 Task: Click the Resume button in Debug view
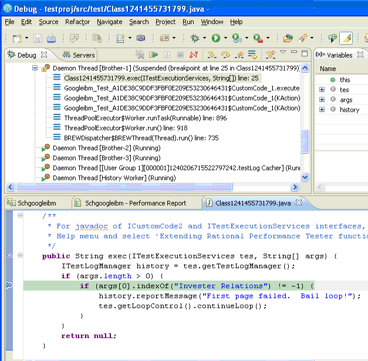click(153, 55)
